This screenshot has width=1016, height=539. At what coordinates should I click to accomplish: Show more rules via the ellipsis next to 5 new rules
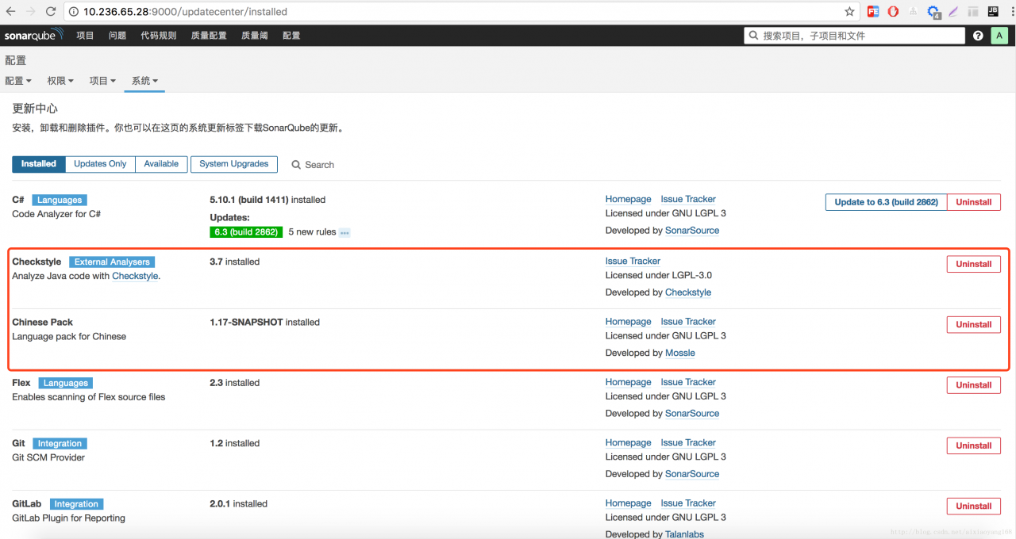tap(344, 232)
